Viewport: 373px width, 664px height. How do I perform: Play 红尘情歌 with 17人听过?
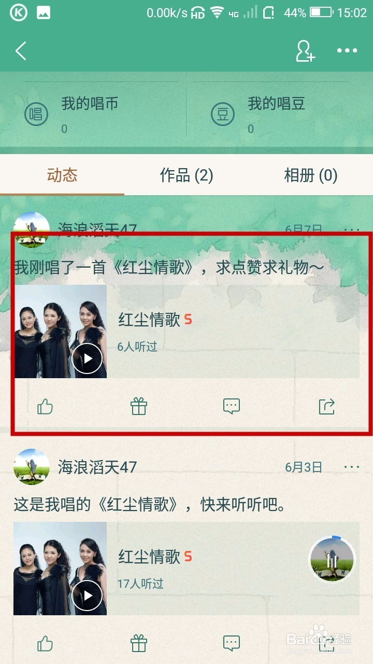point(87,596)
